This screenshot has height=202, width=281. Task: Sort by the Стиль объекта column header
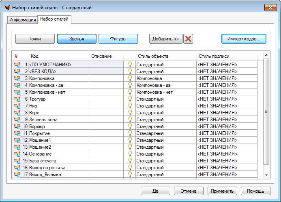click(153, 56)
